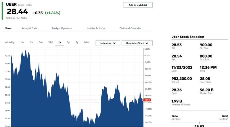Click the Date value 11/23/2022
This screenshot has width=230, height=127.
tap(182, 67)
